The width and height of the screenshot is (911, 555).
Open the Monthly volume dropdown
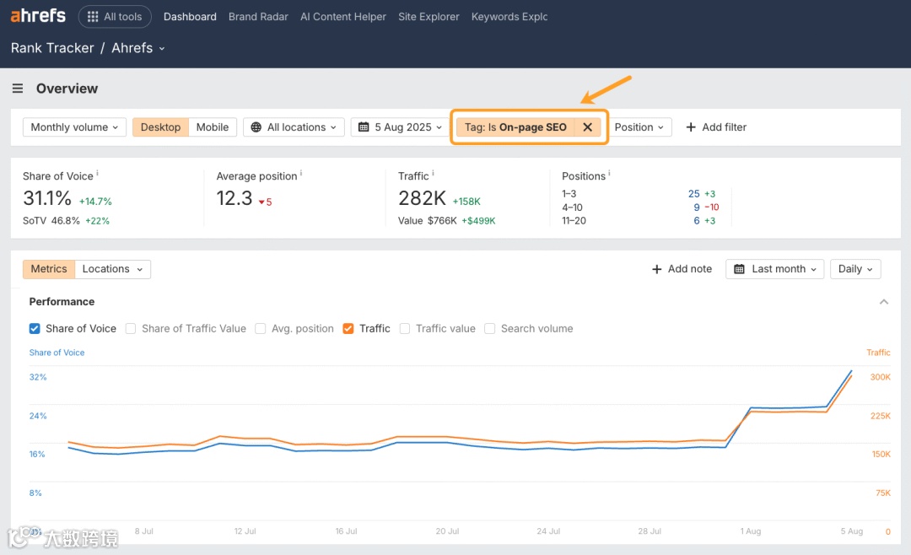point(74,127)
